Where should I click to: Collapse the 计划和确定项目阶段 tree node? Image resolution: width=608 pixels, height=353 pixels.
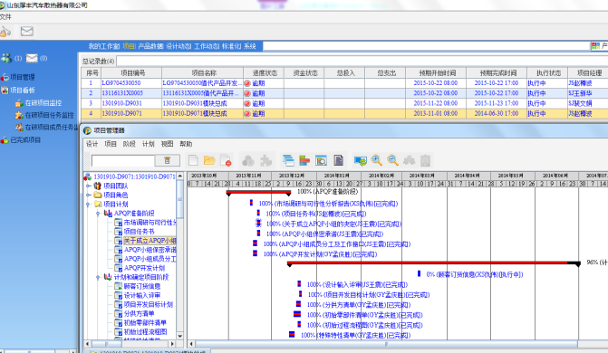99,277
